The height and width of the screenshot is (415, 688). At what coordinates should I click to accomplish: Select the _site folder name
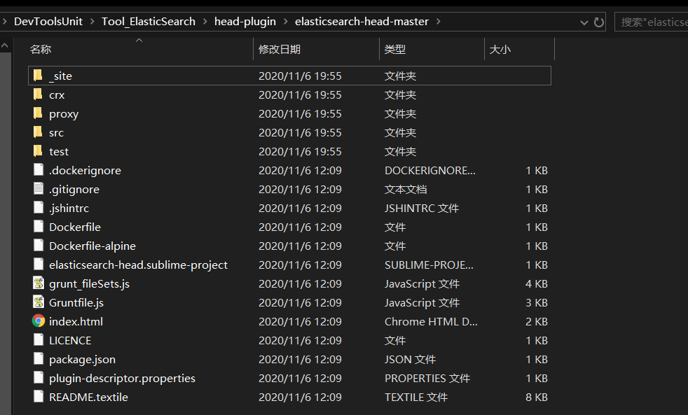(60, 76)
